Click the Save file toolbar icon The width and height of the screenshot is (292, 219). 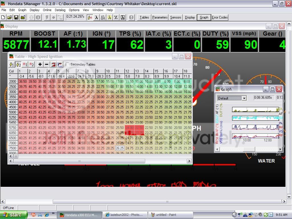[x=16, y=17]
